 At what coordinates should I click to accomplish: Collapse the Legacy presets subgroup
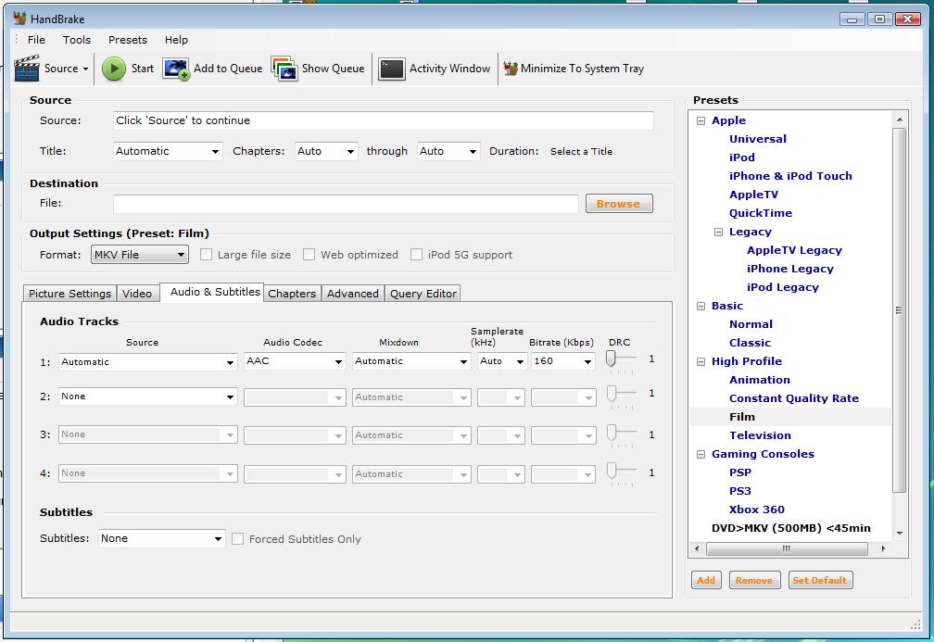pyautogui.click(x=719, y=233)
